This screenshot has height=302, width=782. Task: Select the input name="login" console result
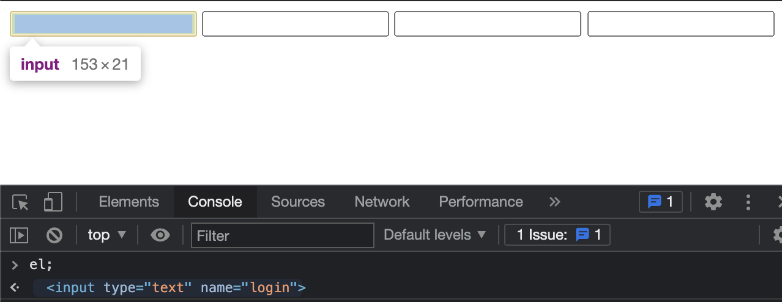pos(176,287)
